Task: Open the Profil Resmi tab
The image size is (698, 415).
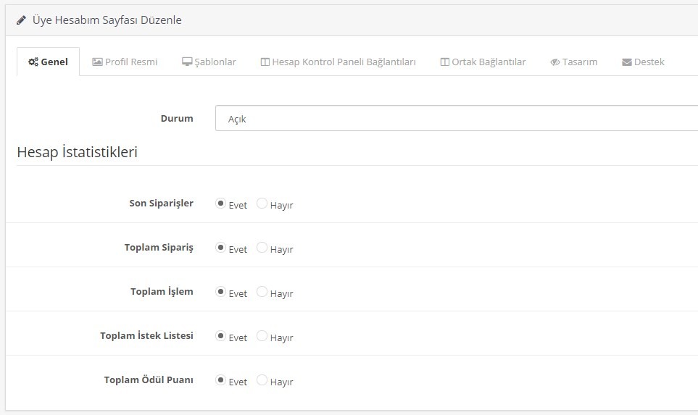Action: click(125, 62)
